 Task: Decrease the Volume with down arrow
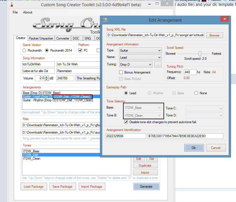point(47,79)
